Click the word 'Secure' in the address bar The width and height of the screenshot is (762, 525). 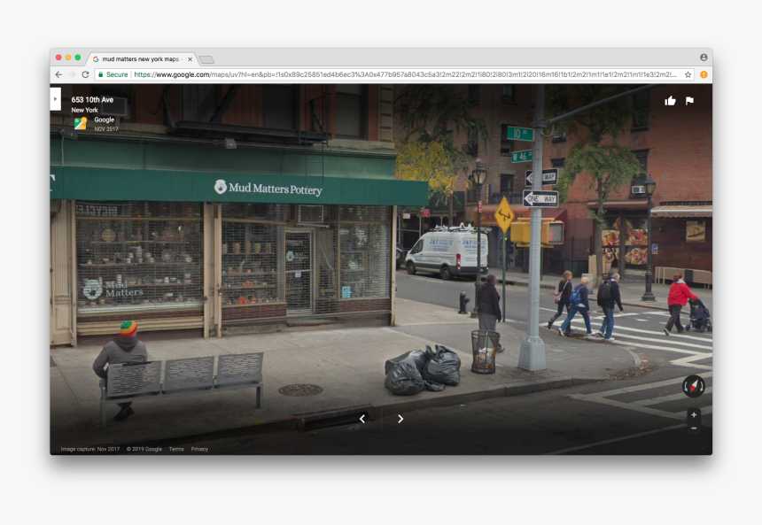point(117,74)
